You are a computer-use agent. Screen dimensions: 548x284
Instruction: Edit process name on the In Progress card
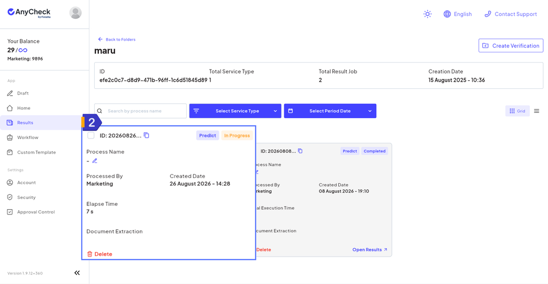[95, 160]
